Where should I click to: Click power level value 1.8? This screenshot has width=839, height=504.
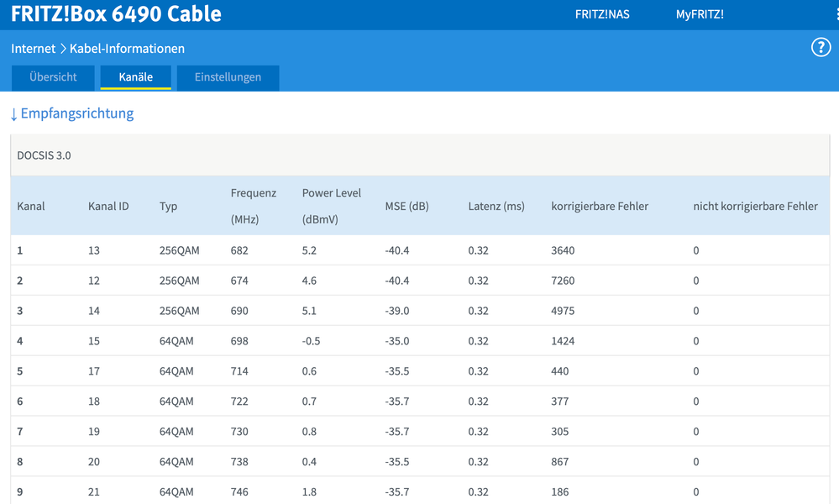309,491
